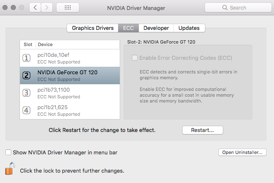Switch to the Updates tab
The image size is (274, 183).
(x=189, y=28)
